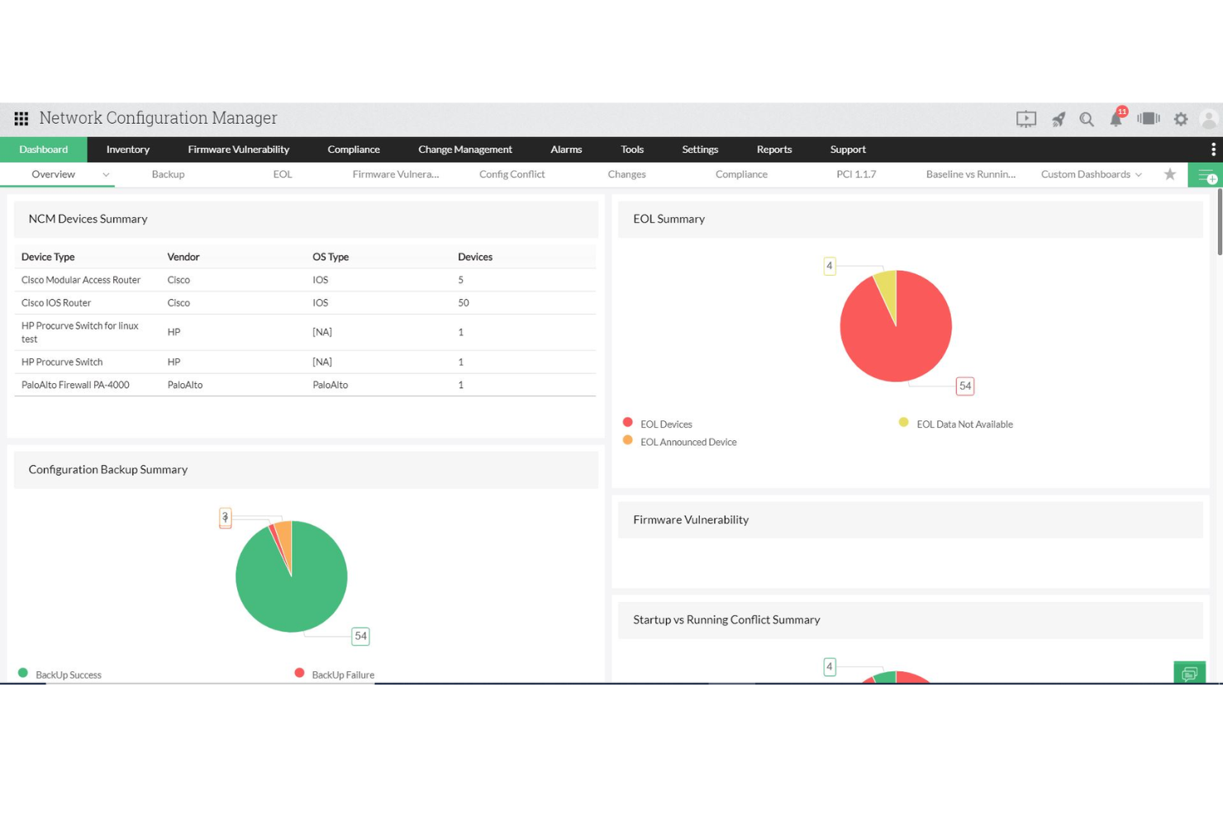Expand the Overview dashboard dropdown

[x=105, y=175]
